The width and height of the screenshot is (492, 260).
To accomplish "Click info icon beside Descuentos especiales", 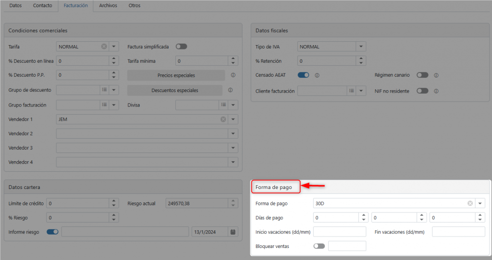I will (x=230, y=90).
